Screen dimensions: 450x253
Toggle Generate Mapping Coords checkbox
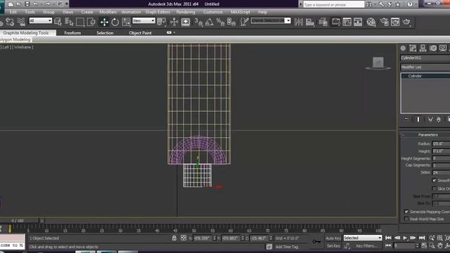(406, 212)
